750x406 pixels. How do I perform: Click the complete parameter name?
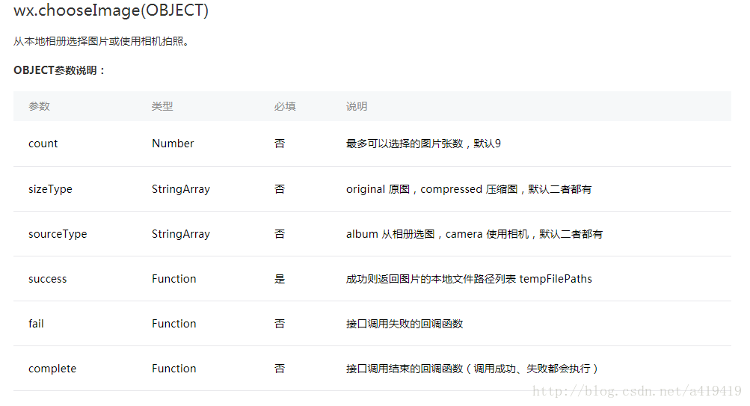(x=52, y=369)
